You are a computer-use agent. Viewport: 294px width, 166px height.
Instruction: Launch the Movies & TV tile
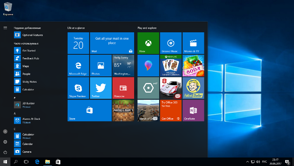tap(193, 43)
